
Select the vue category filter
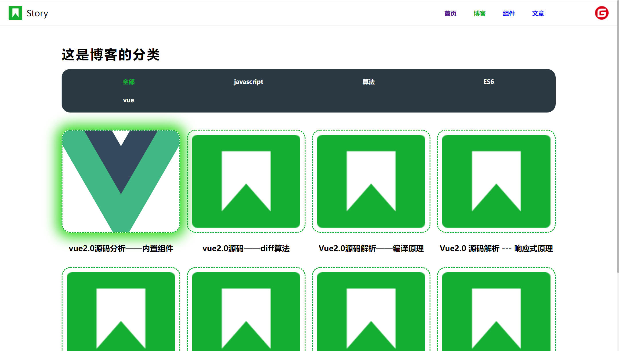128,100
